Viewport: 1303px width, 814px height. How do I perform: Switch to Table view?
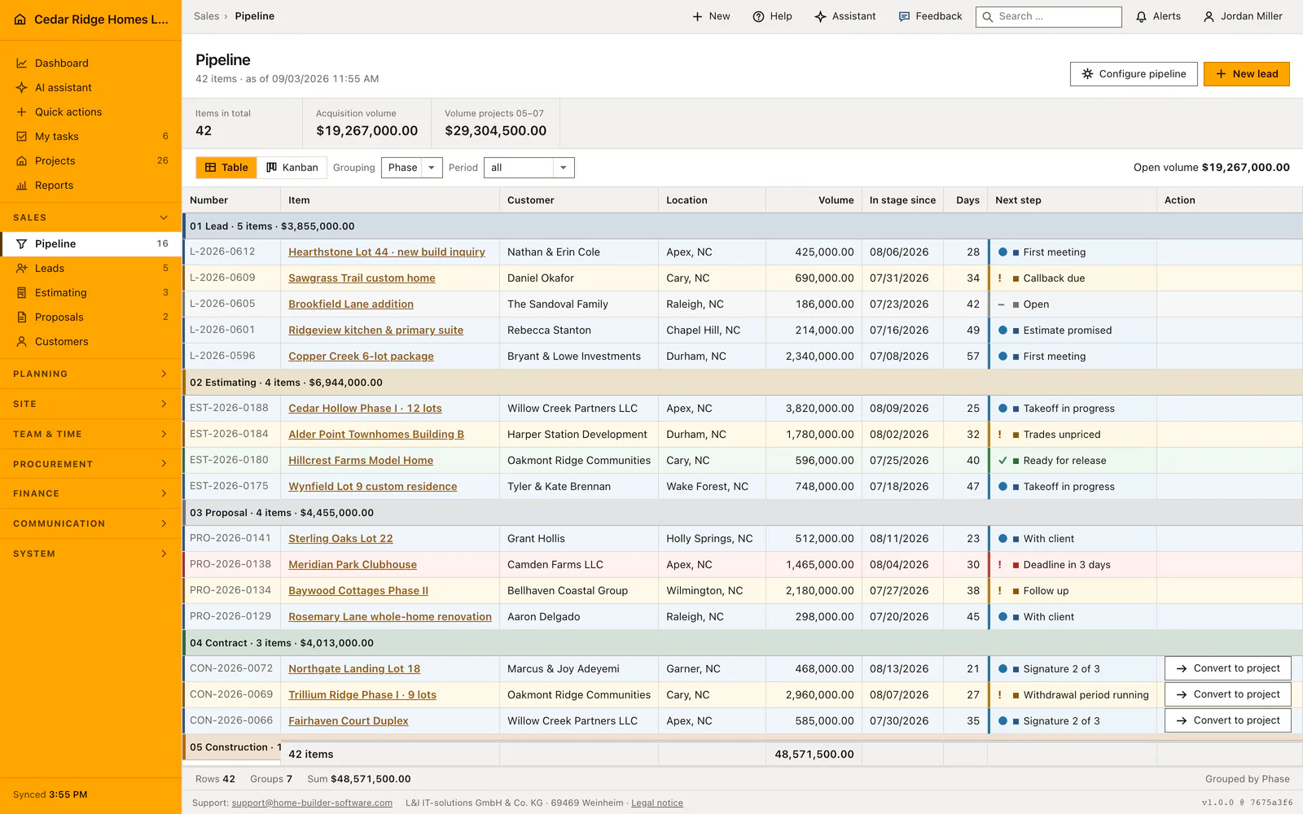click(226, 168)
